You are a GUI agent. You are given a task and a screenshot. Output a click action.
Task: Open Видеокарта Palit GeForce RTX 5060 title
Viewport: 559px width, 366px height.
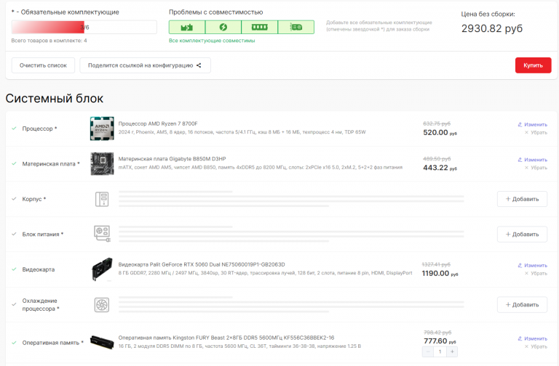coord(202,264)
